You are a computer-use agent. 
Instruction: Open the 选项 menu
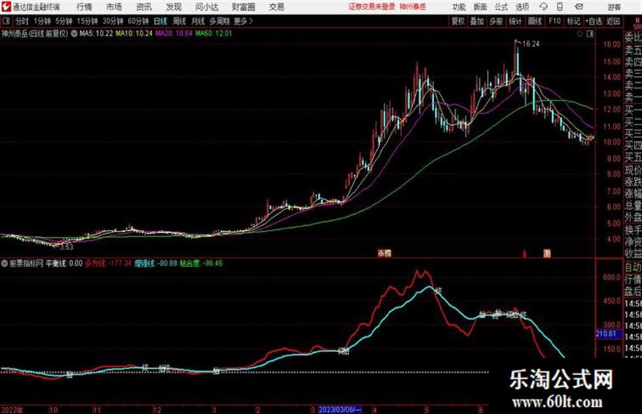(522, 7)
